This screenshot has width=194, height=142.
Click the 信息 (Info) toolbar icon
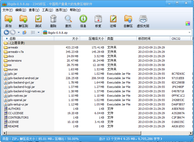point(83,19)
